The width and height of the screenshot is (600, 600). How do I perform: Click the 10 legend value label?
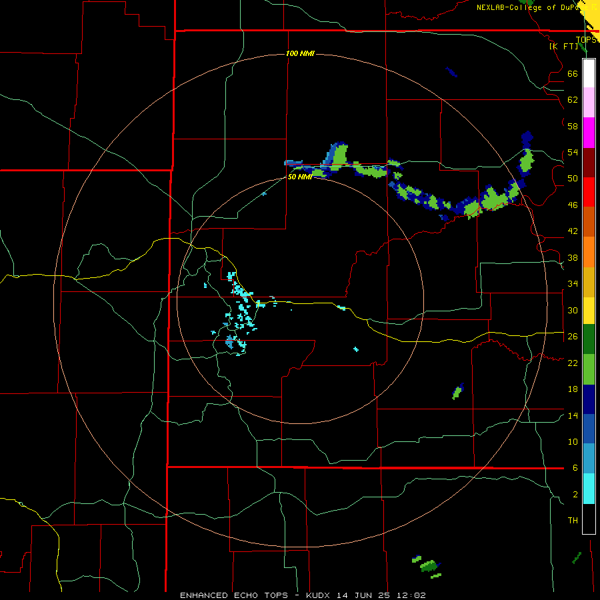pyautogui.click(x=573, y=442)
